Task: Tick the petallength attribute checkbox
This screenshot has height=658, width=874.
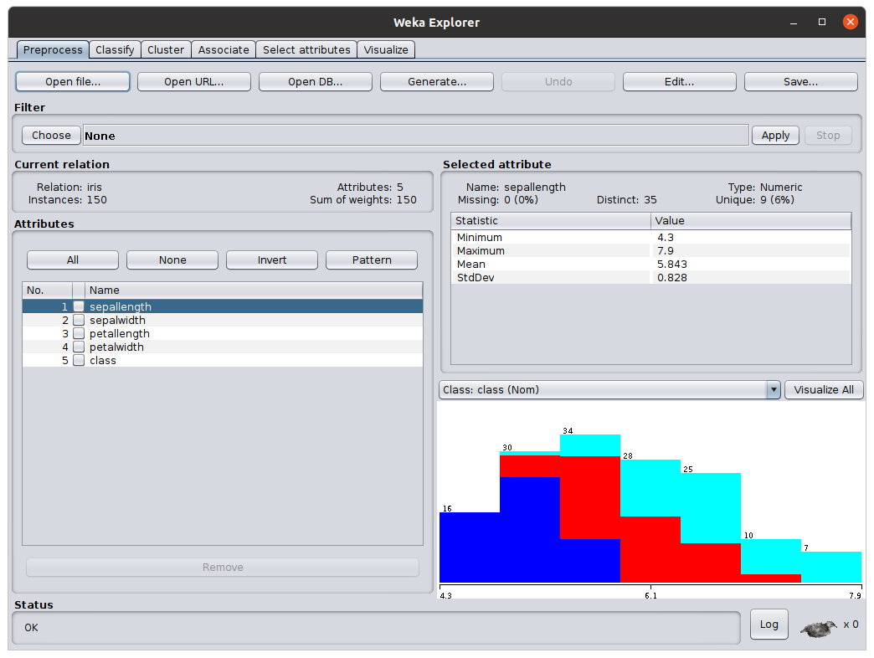Action: [79, 333]
